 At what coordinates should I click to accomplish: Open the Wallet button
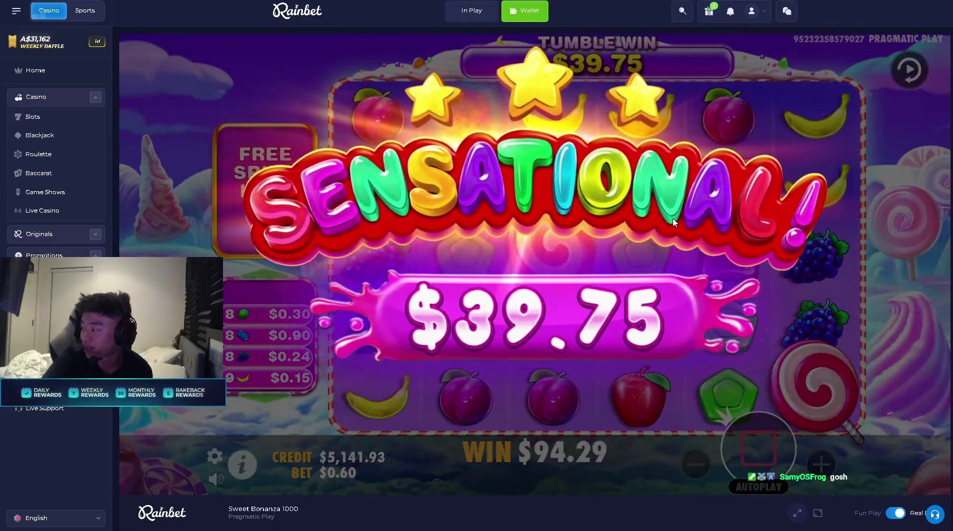524,11
